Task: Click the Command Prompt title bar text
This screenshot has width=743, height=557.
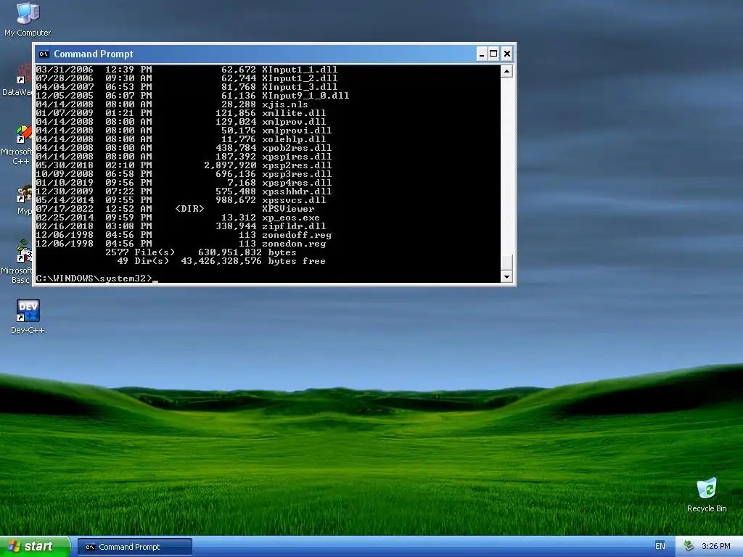Action: [x=94, y=54]
